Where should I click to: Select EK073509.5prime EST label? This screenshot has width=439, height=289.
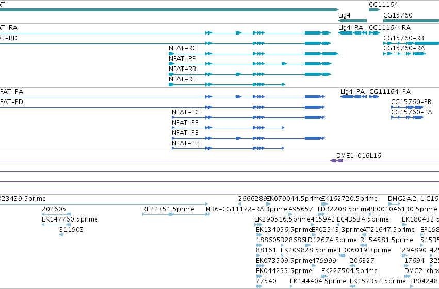(x=284, y=261)
